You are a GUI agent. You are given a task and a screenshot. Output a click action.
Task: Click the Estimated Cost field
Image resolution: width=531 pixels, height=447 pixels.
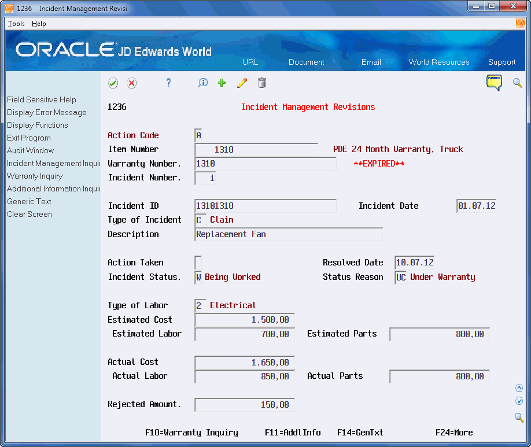tap(245, 320)
